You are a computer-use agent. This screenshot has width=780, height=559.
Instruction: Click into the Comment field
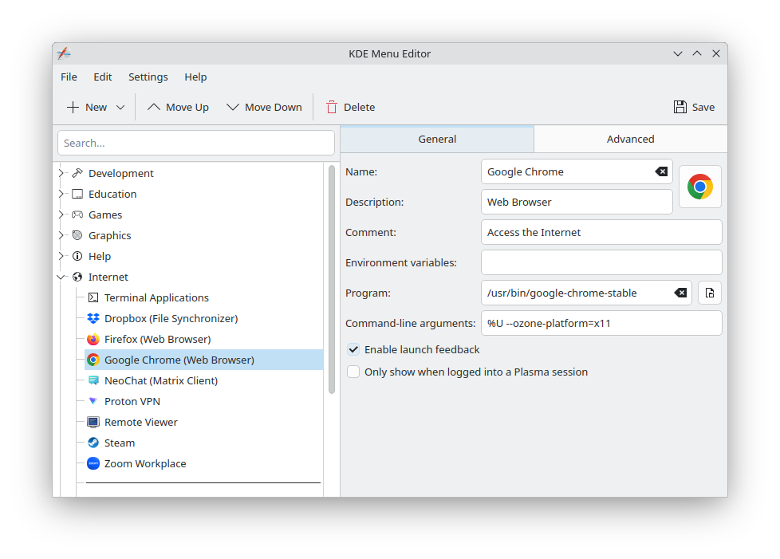pos(601,232)
